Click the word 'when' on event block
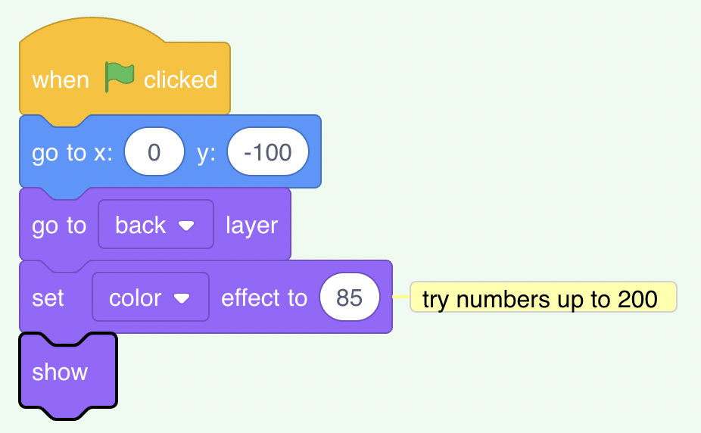Screen dimensions: 701x433 point(61,80)
